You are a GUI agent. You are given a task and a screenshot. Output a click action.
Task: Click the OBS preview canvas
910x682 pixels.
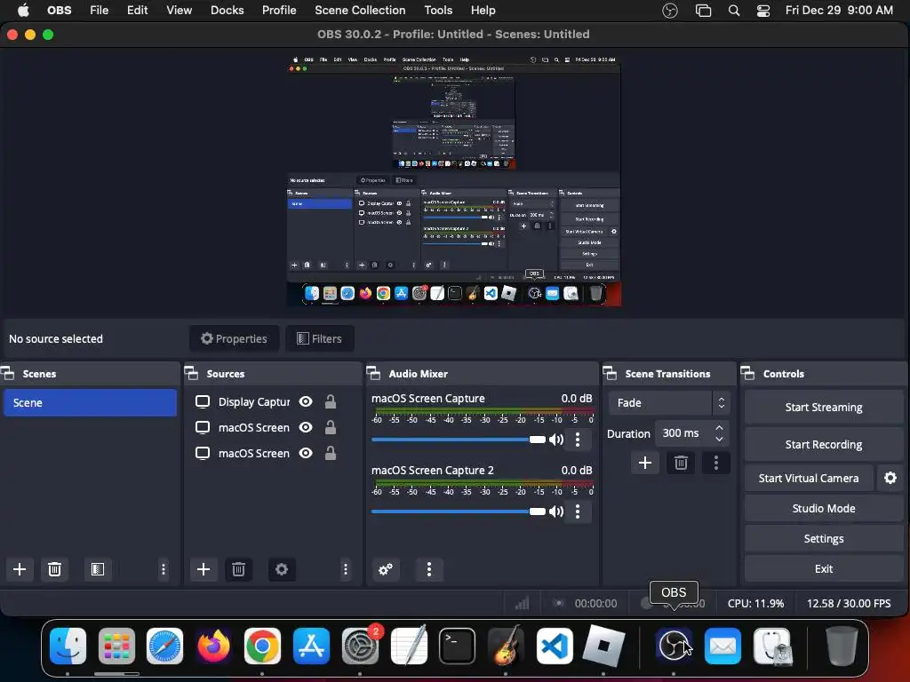tap(454, 180)
